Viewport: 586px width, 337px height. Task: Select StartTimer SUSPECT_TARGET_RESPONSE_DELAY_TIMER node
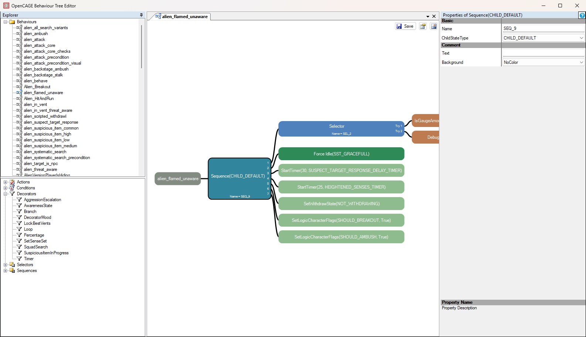coord(341,171)
